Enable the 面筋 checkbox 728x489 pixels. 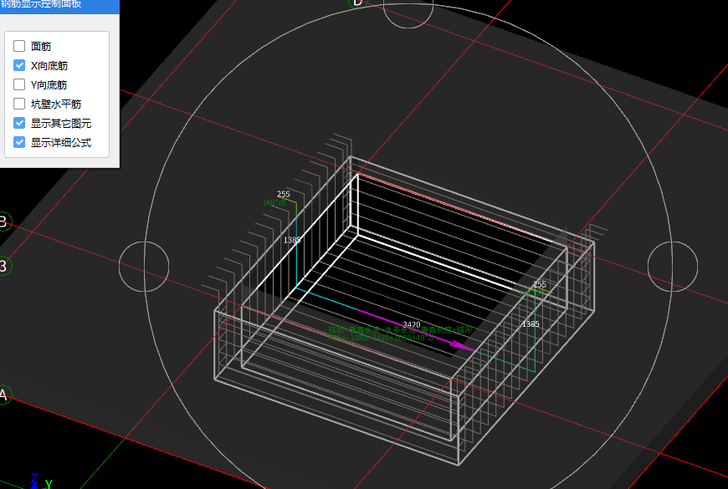(19, 46)
